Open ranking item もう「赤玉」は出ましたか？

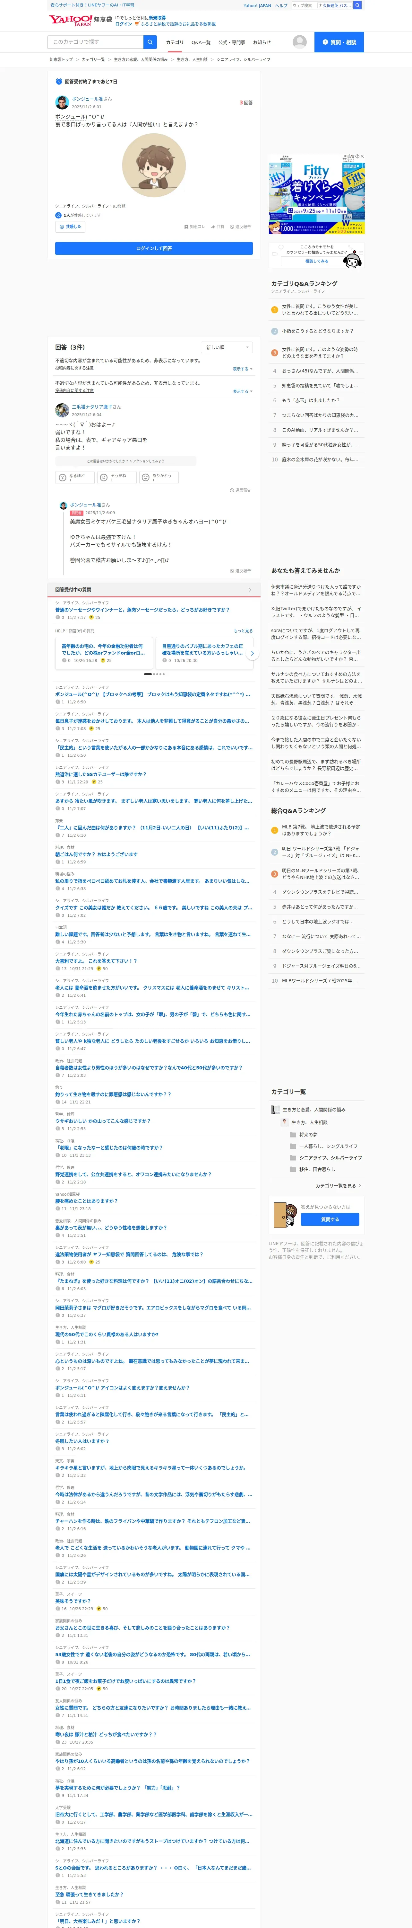[x=310, y=400]
